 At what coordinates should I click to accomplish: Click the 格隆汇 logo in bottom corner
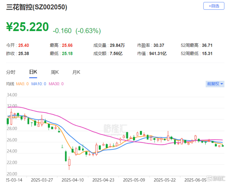pos(216,178)
